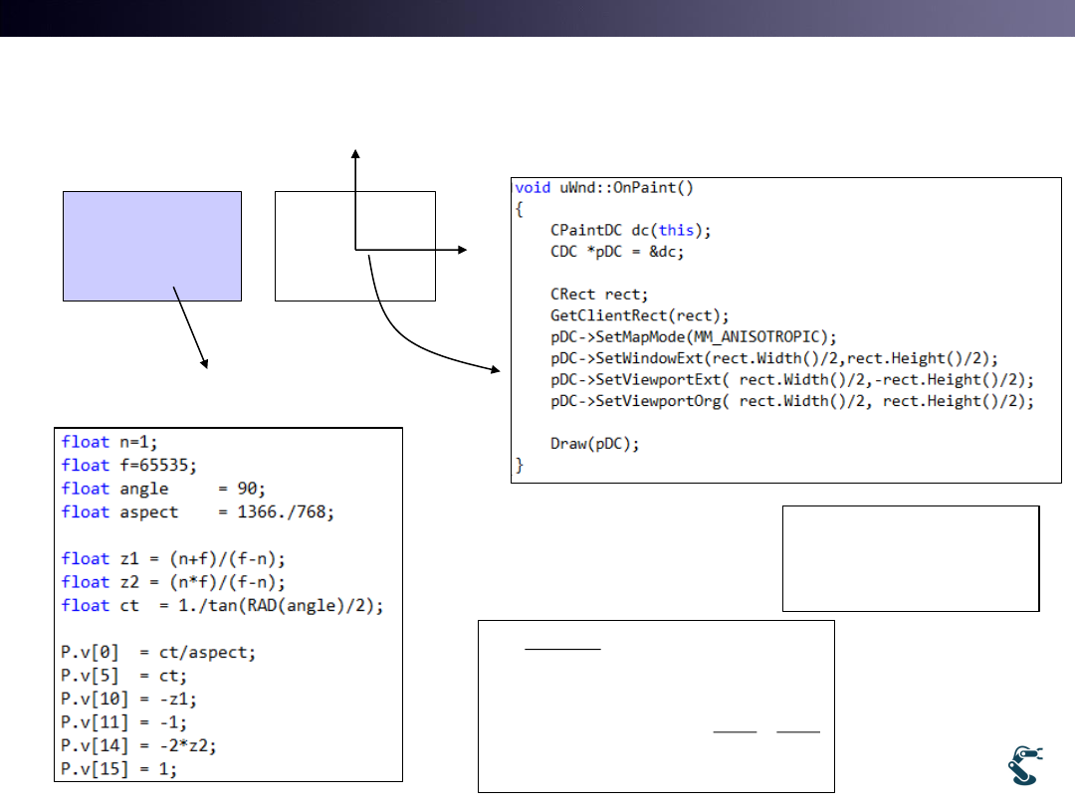Click the upward vertical axis arrowhead

(355, 153)
